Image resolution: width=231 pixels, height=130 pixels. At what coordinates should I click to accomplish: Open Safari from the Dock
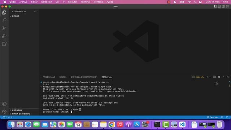(x=28, y=125)
